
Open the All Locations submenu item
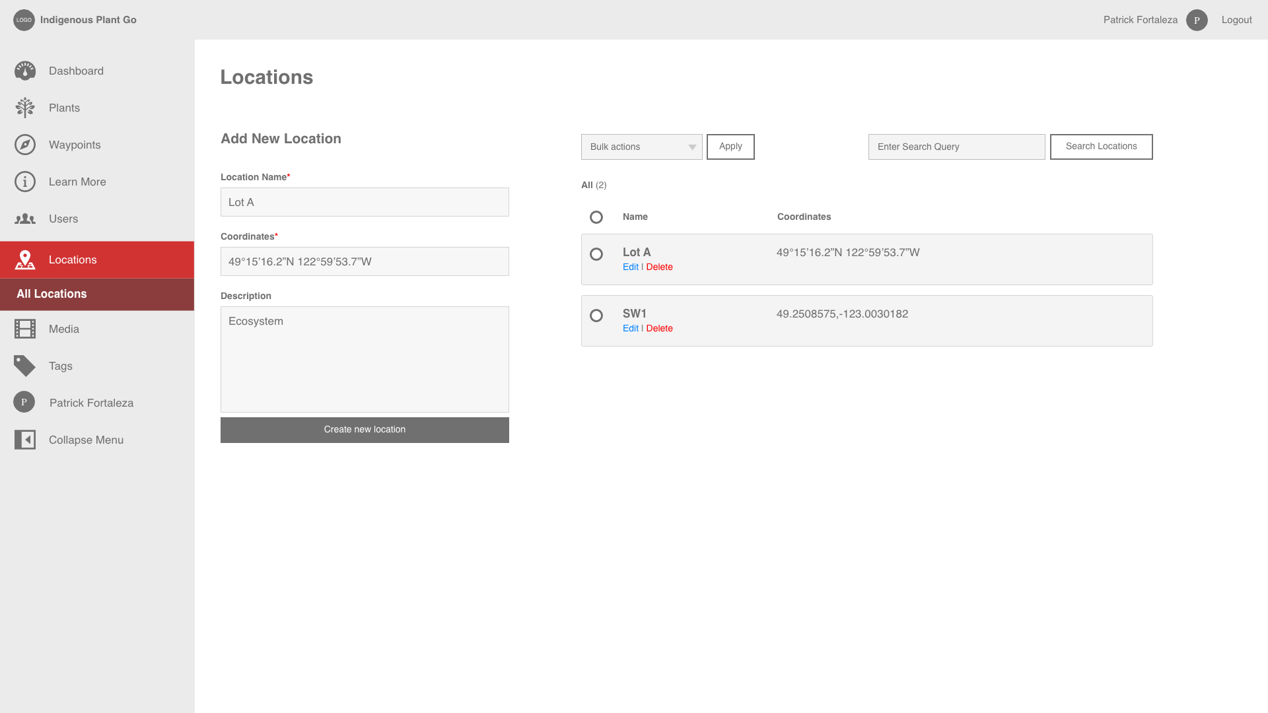(52, 294)
